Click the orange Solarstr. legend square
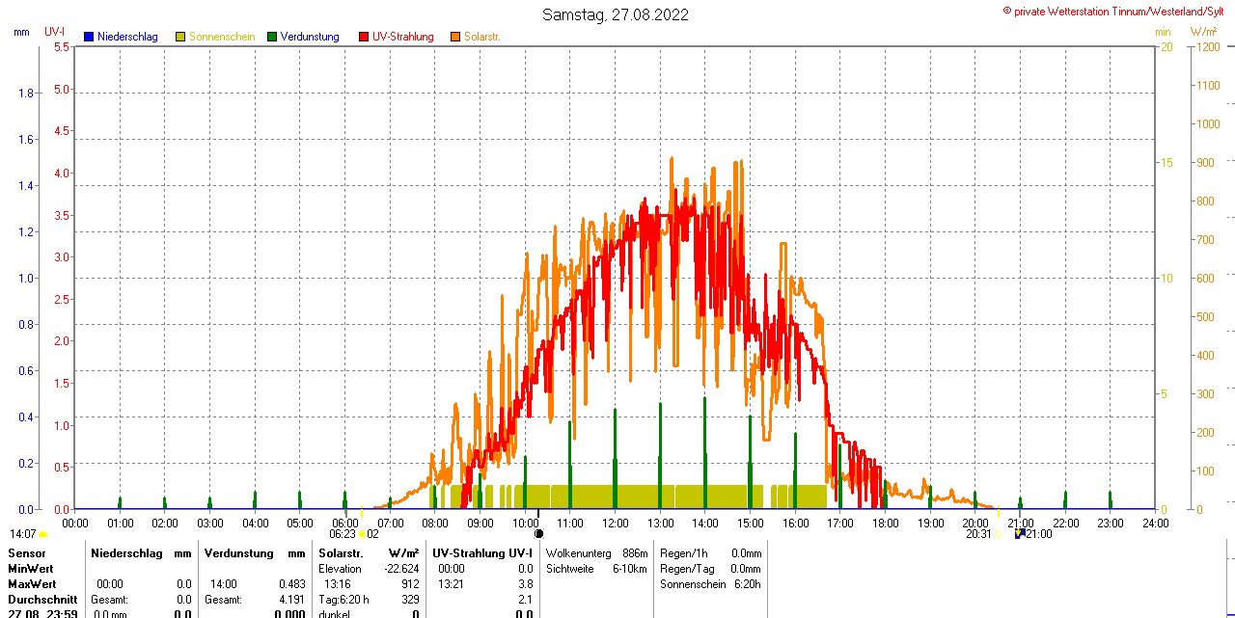 click(x=455, y=37)
